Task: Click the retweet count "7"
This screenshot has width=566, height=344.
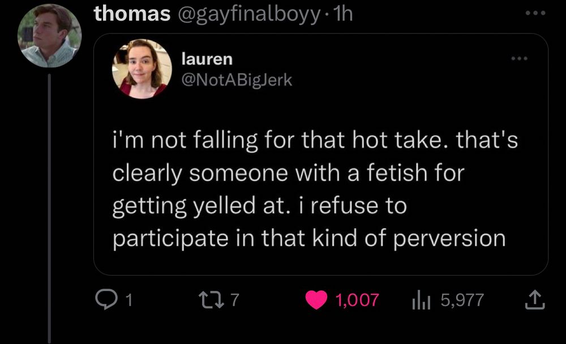Action: point(237,300)
